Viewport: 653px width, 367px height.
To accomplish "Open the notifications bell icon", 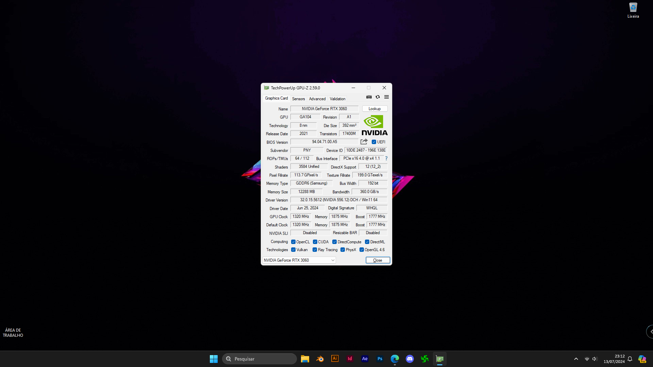I will pyautogui.click(x=630, y=359).
